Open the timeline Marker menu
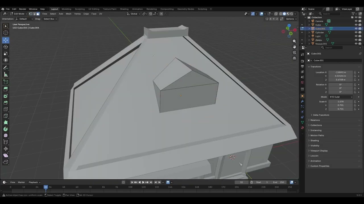This screenshot has width=364, height=204. (21, 182)
